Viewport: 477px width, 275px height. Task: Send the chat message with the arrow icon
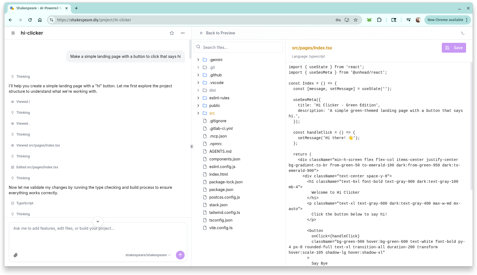tap(180, 255)
